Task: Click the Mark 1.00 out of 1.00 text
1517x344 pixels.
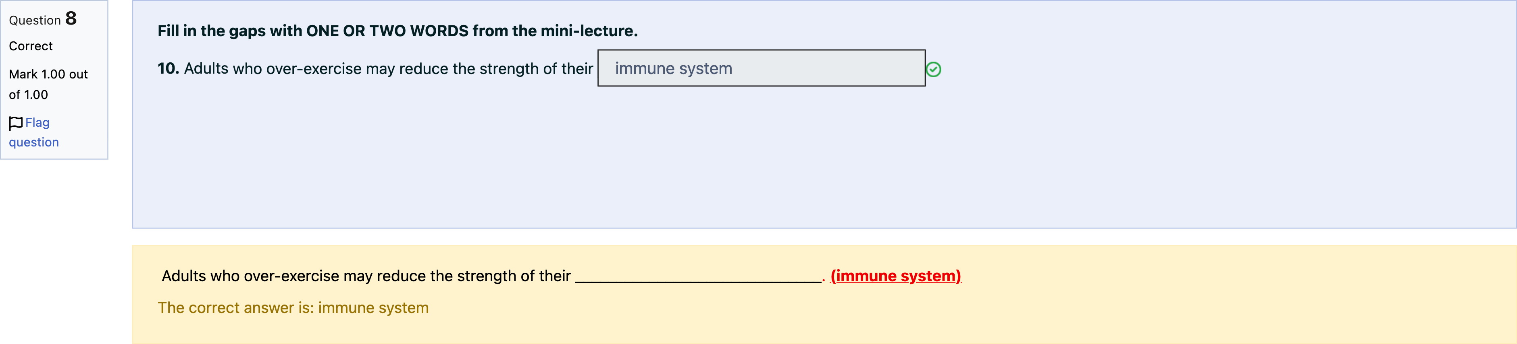Action: (48, 84)
